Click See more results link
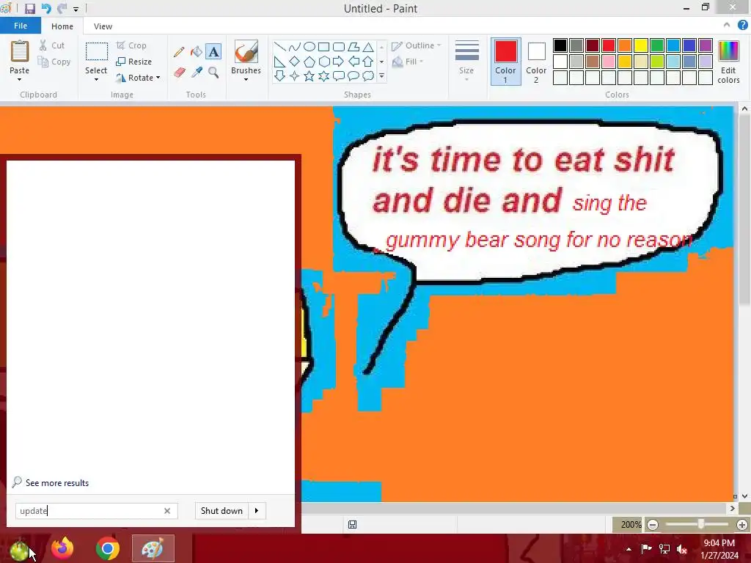 [57, 483]
